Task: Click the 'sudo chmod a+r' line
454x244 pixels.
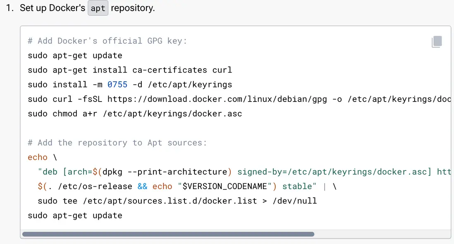Action: coord(135,114)
